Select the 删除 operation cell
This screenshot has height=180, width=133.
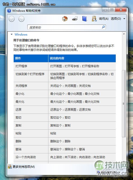(x=31, y=141)
